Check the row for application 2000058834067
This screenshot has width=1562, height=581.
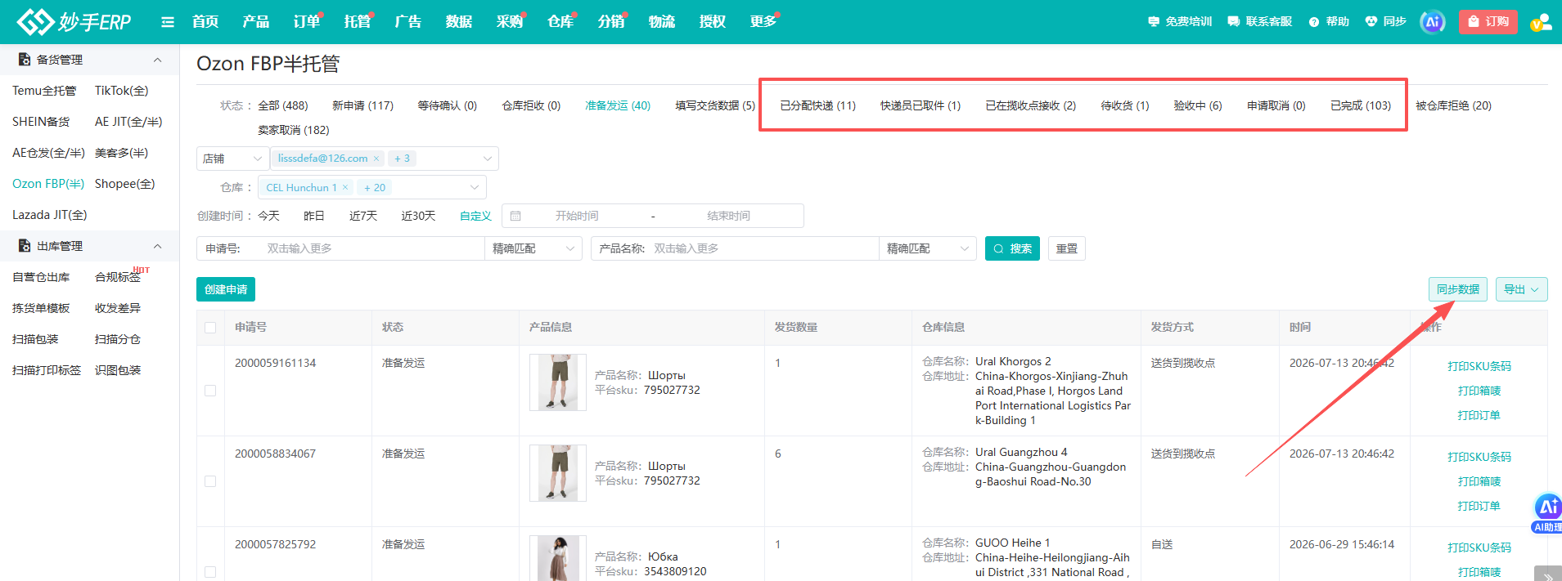(210, 481)
